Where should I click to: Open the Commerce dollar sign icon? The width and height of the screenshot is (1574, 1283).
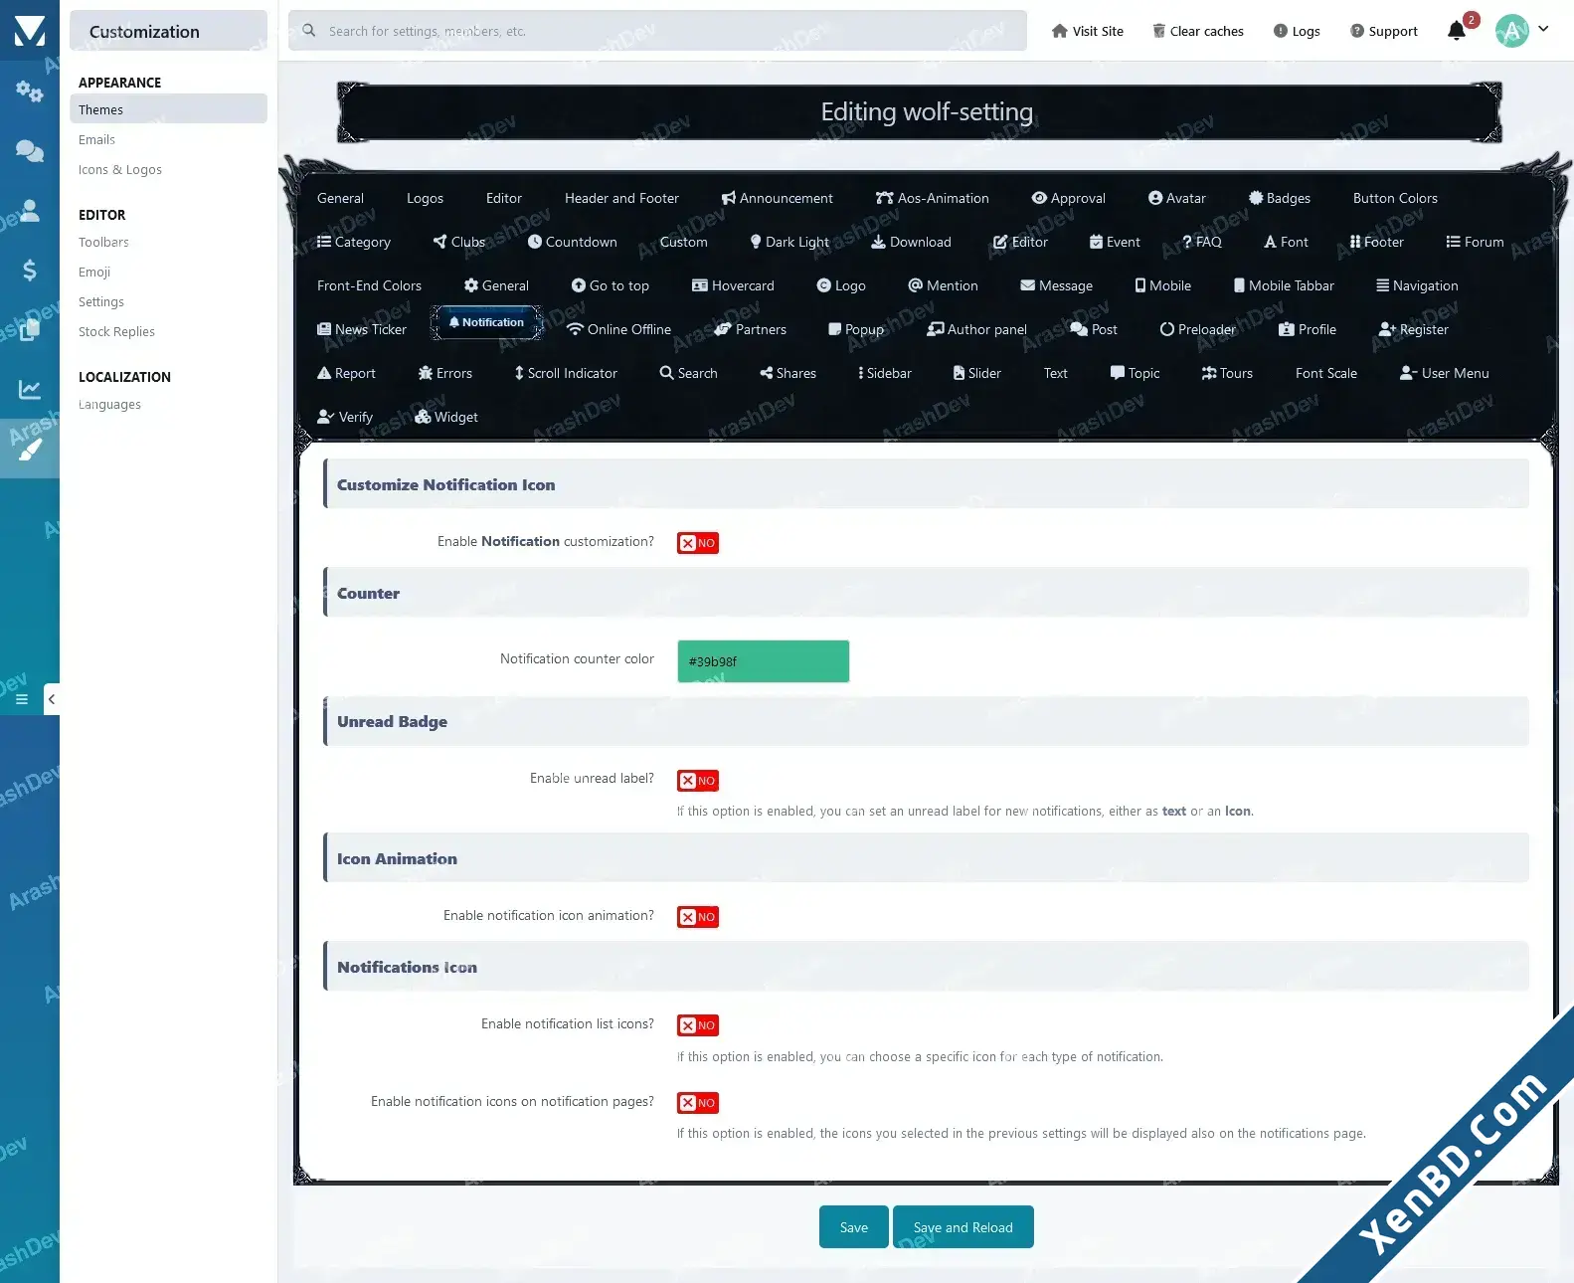[x=29, y=270]
